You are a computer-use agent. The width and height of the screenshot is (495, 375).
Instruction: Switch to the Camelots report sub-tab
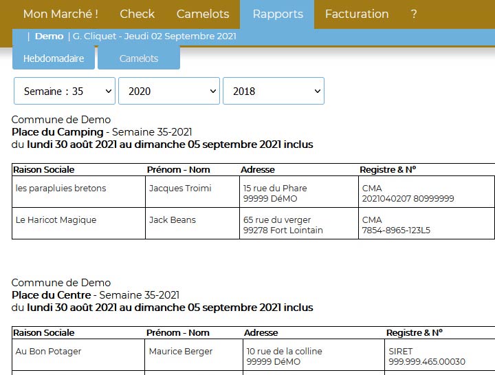click(x=139, y=58)
